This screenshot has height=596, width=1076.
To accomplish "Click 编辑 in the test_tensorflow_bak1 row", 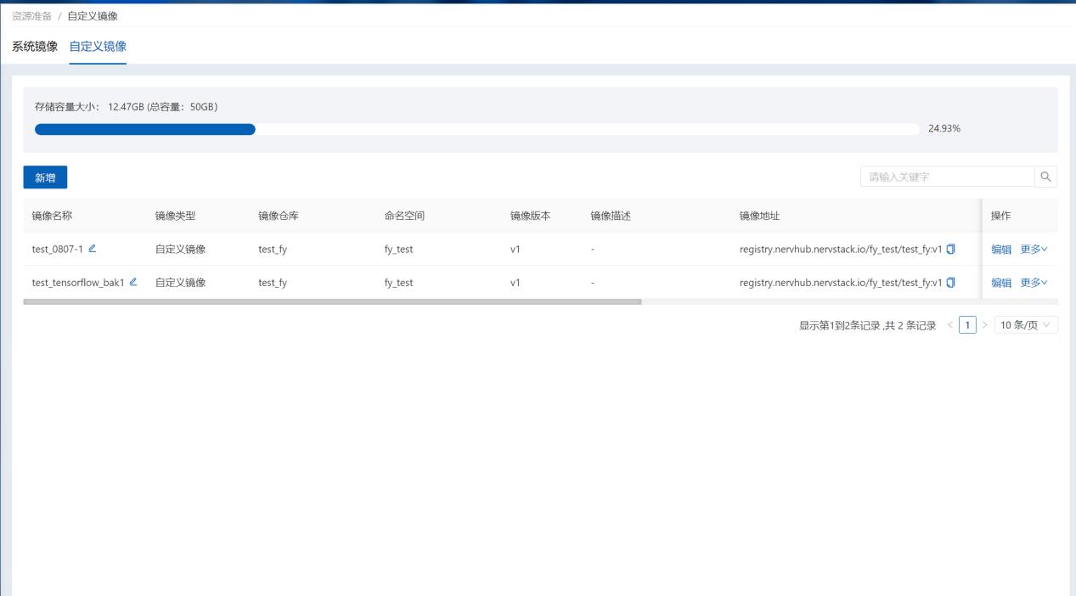I will (1001, 283).
